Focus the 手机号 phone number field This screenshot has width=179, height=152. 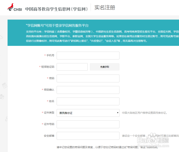pos(88,56)
